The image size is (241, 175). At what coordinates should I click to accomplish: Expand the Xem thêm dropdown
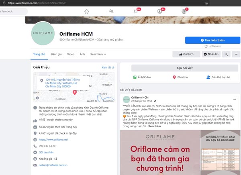pyautogui.click(x=98, y=54)
